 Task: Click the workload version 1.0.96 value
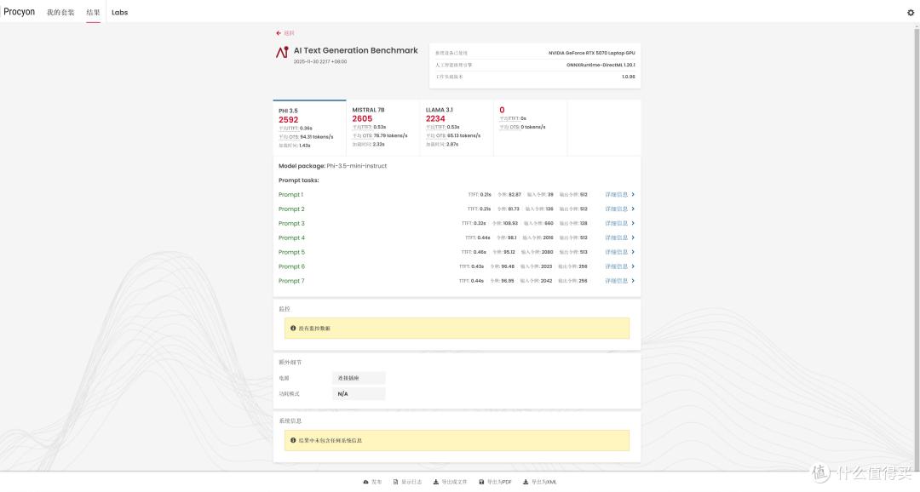click(629, 77)
